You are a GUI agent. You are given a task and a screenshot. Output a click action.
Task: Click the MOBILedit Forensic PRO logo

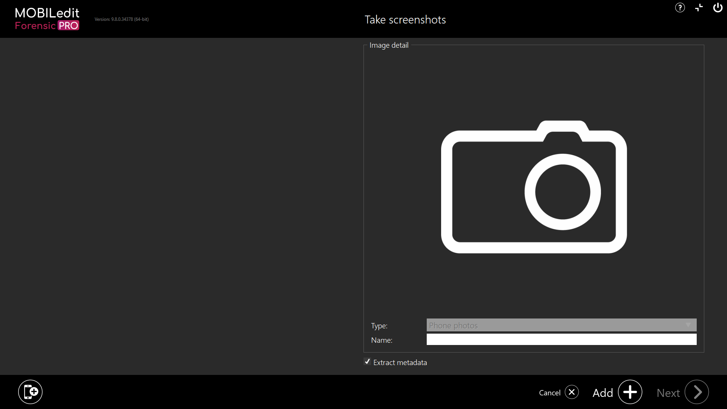point(47,19)
